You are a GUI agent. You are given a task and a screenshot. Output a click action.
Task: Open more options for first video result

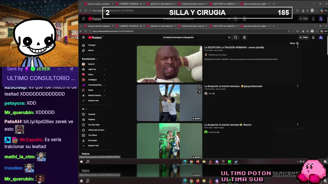[x=298, y=47]
